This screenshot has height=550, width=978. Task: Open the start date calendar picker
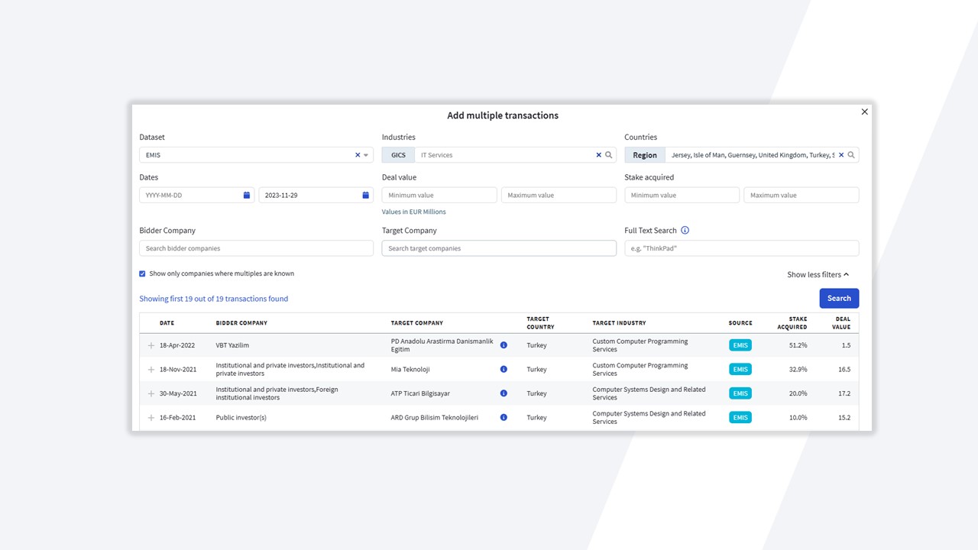click(x=247, y=196)
